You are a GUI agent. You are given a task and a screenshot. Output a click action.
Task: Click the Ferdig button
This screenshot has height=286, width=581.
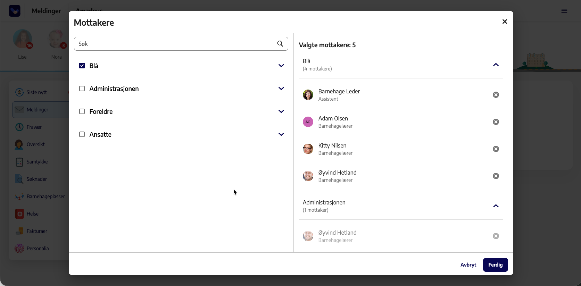[x=495, y=265]
